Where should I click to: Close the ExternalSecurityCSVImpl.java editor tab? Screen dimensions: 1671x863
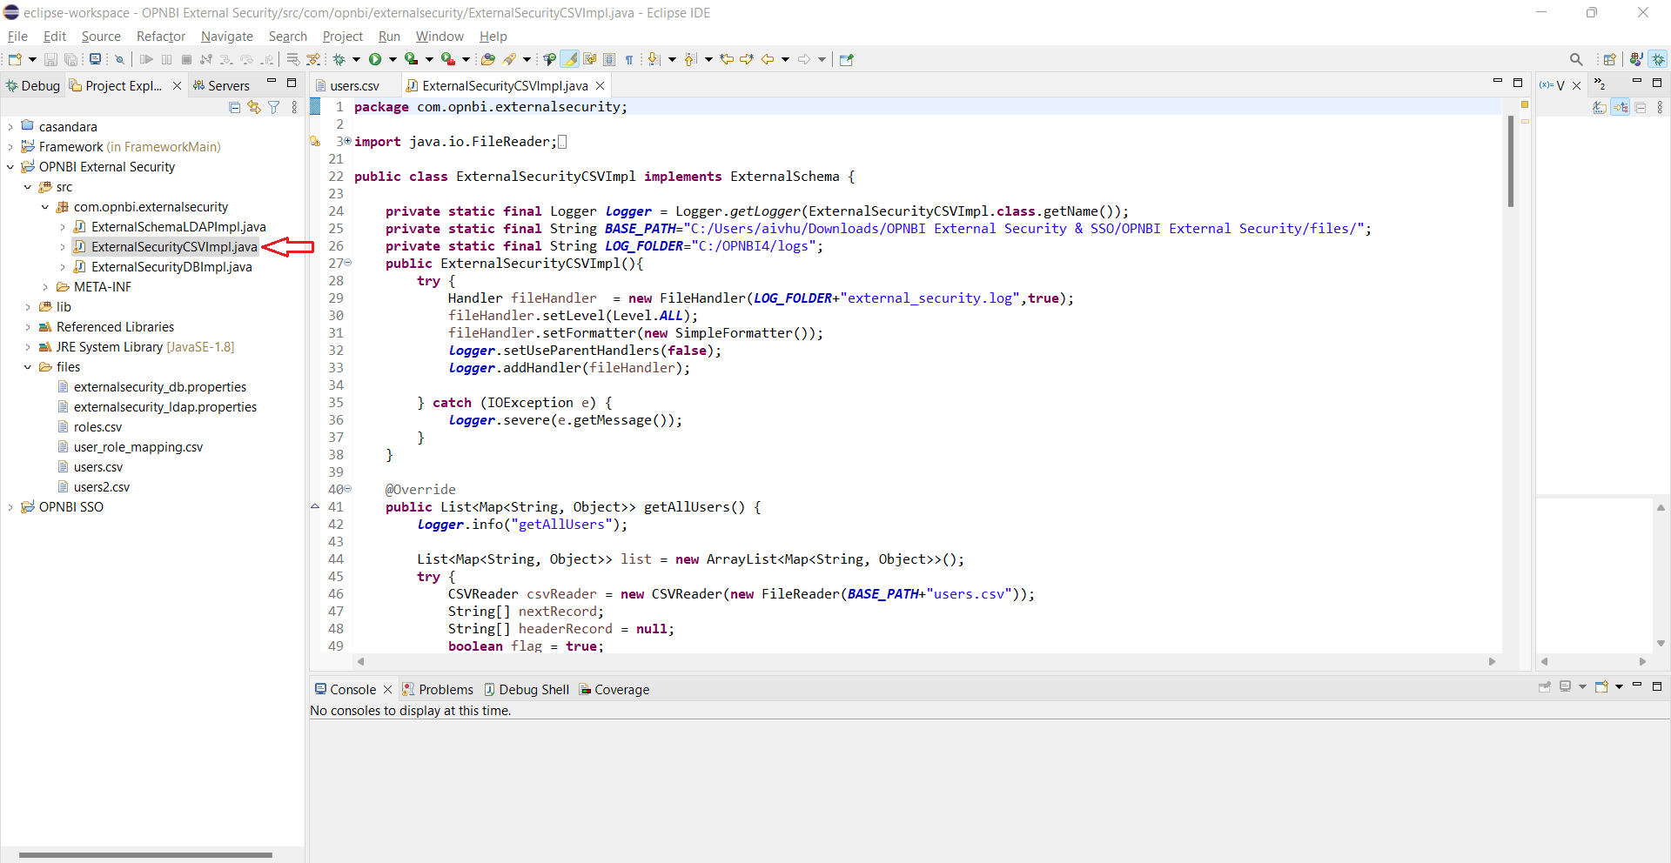coord(600,85)
